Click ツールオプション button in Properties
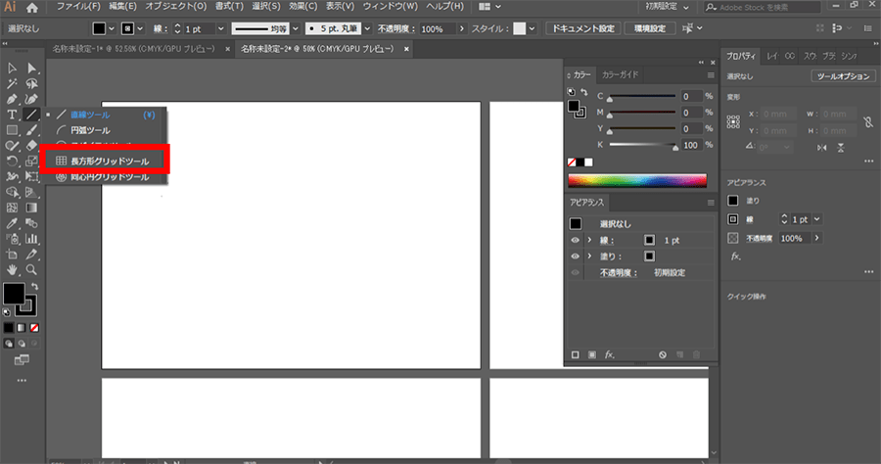Viewport: 881px width, 464px height. tap(844, 76)
